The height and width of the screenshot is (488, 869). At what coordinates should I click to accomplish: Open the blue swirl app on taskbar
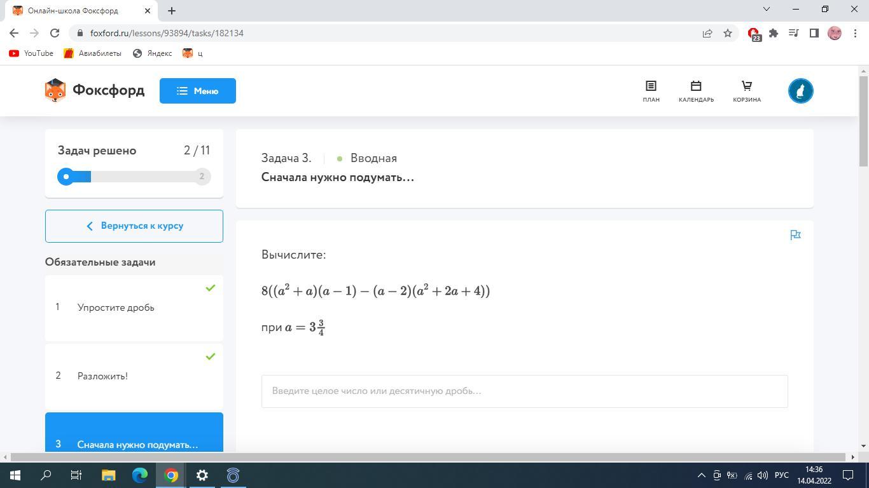click(x=233, y=475)
